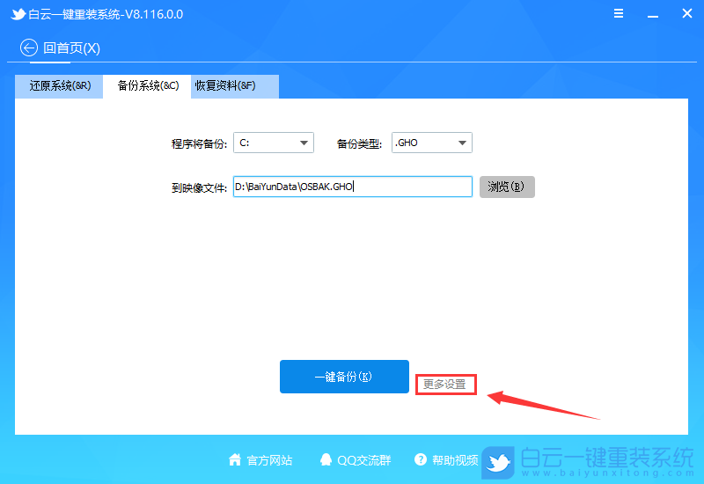
Task: Expand the 程序将备份 drive dropdown
Action: 274,143
